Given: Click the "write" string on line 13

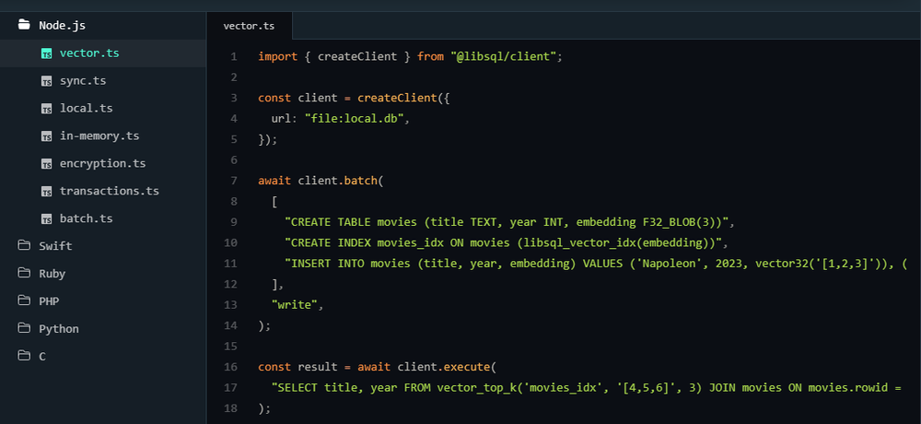Looking at the screenshot, I should 295,305.
